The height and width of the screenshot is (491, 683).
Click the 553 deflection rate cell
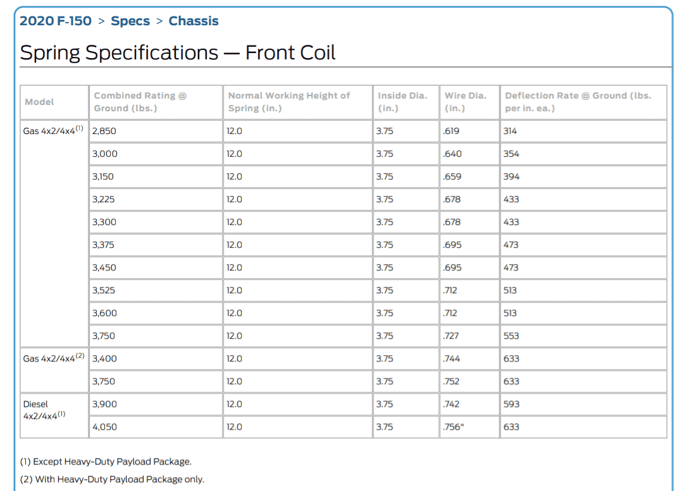584,336
